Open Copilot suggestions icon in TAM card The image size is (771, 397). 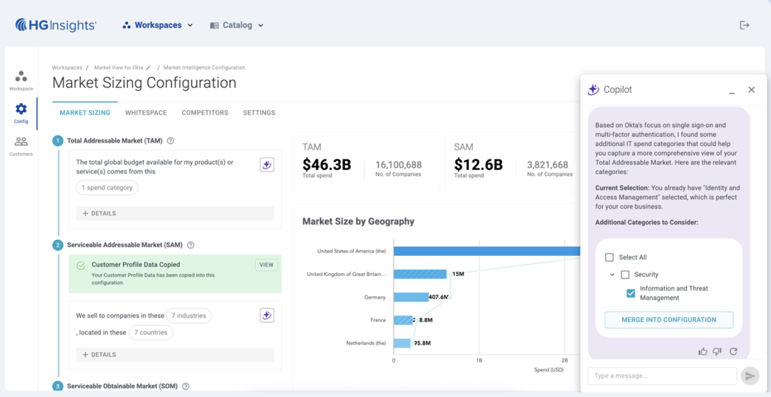click(x=267, y=165)
